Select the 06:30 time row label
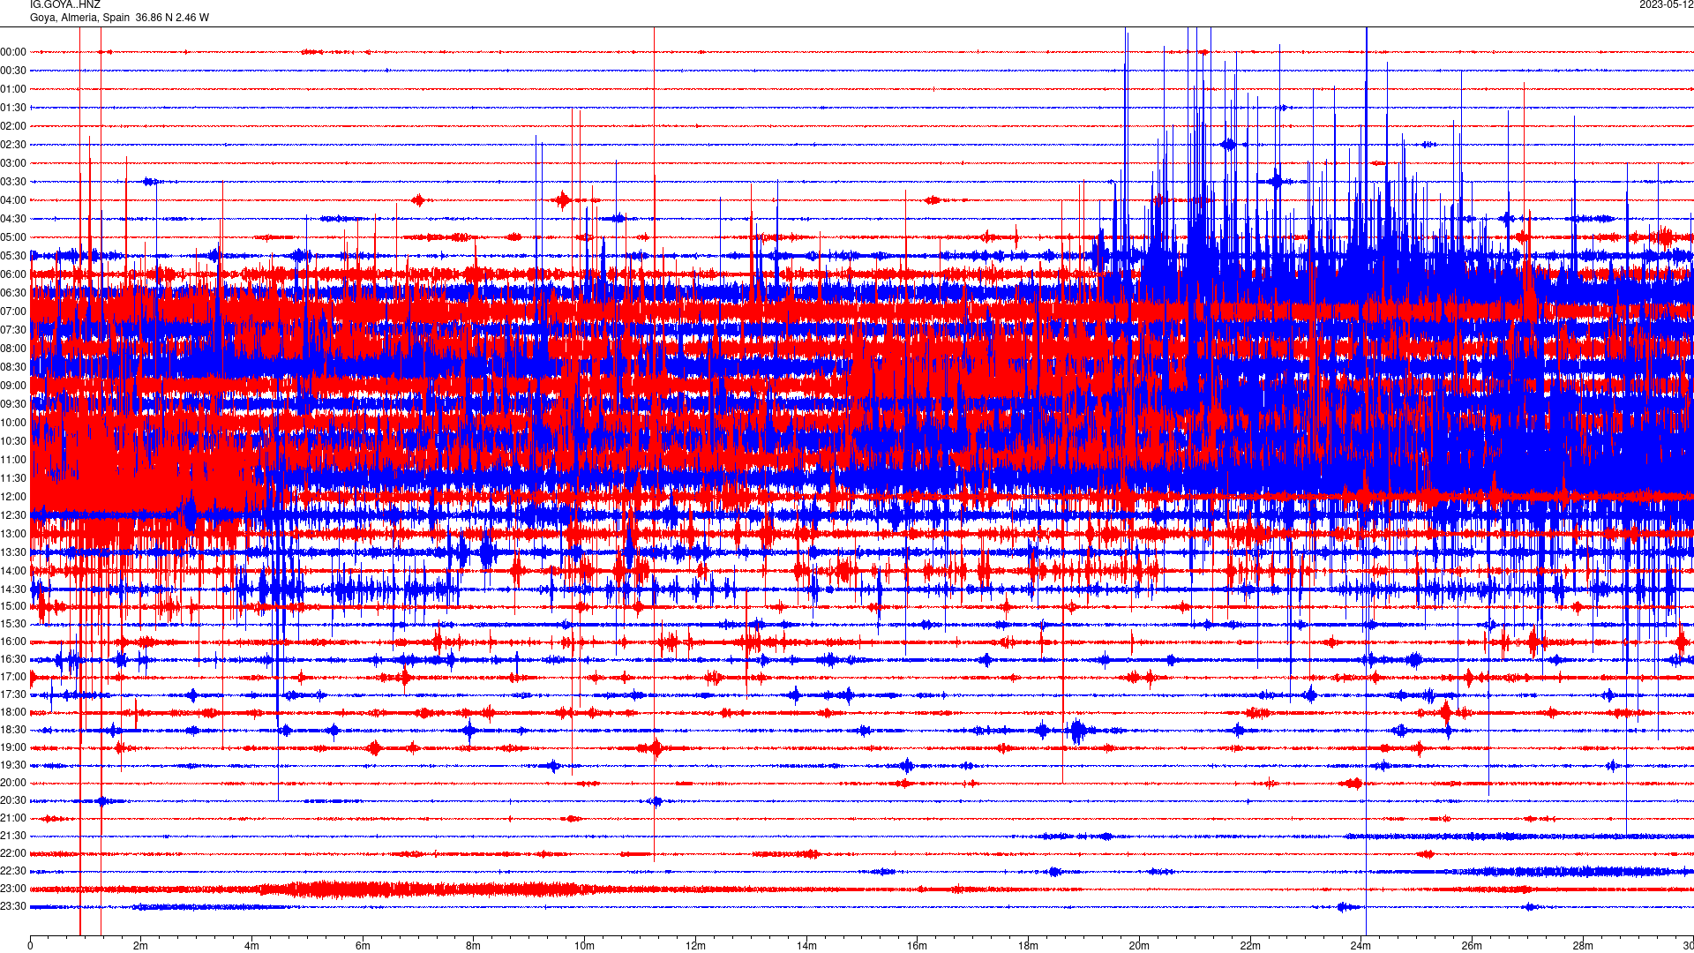The height and width of the screenshot is (953, 1694). click(x=13, y=293)
